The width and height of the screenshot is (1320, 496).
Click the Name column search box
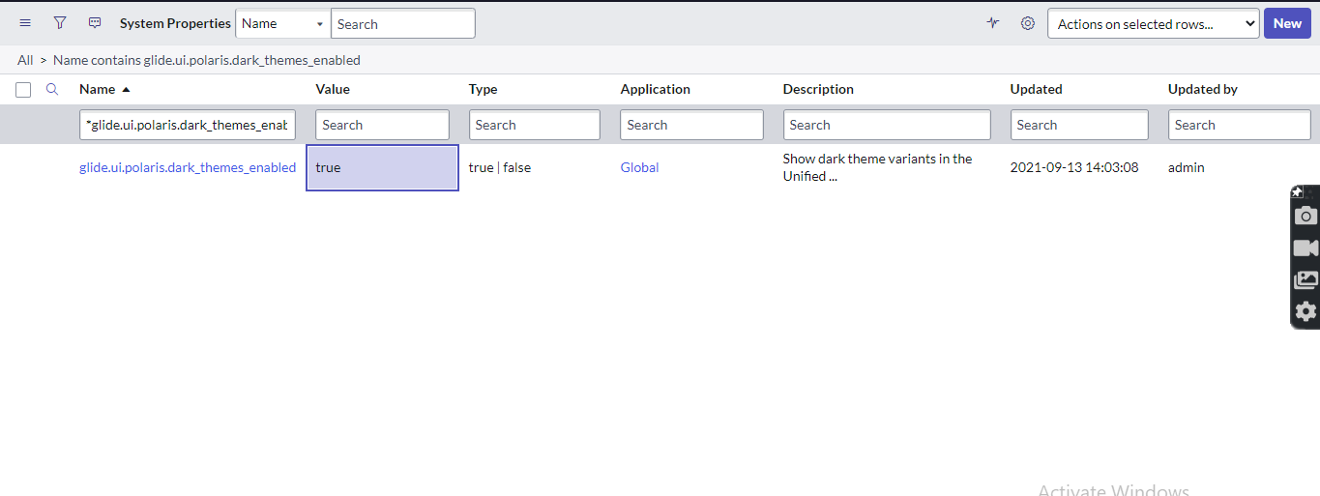point(188,125)
